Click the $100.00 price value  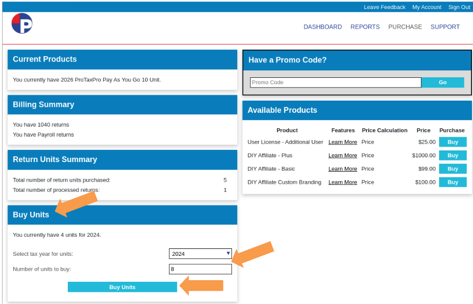tap(425, 182)
